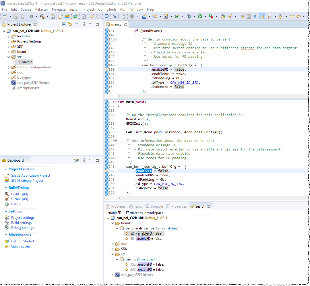Click the hammer Build icon in toolbar
310x286 pixels.
pyautogui.click(x=42, y=16)
